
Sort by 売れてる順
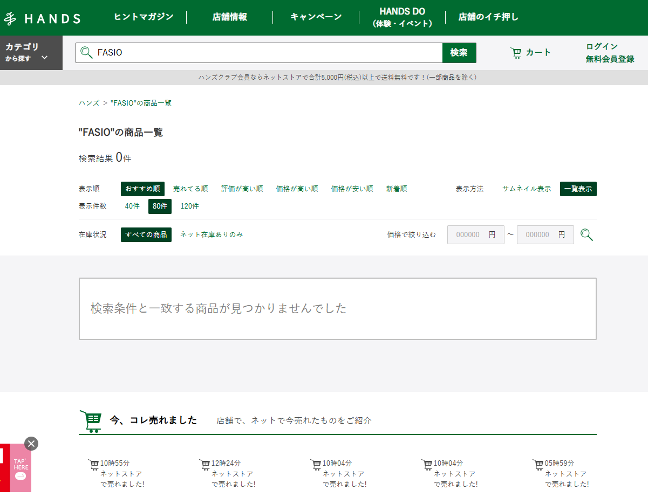(190, 189)
